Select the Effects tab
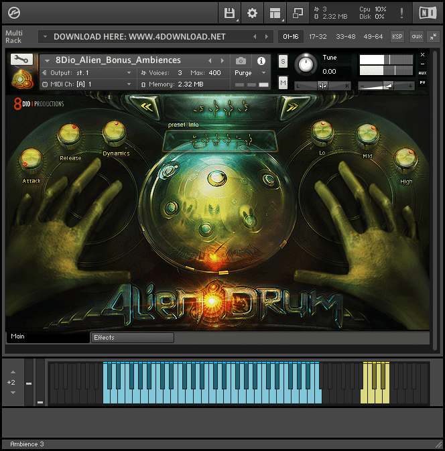 pos(132,338)
